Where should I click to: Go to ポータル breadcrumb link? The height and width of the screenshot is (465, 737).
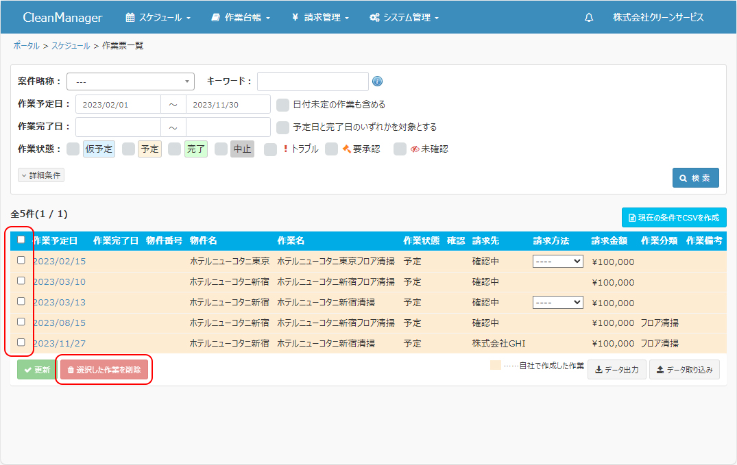click(26, 46)
